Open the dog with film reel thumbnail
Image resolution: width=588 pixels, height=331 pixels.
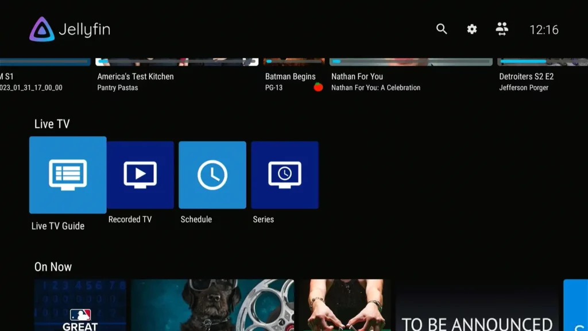[x=212, y=305]
